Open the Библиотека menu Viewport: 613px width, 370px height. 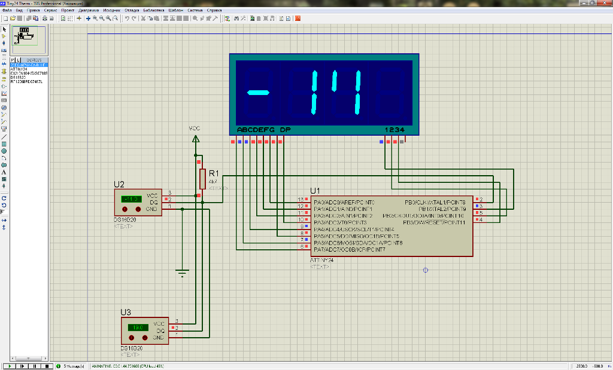(x=154, y=10)
